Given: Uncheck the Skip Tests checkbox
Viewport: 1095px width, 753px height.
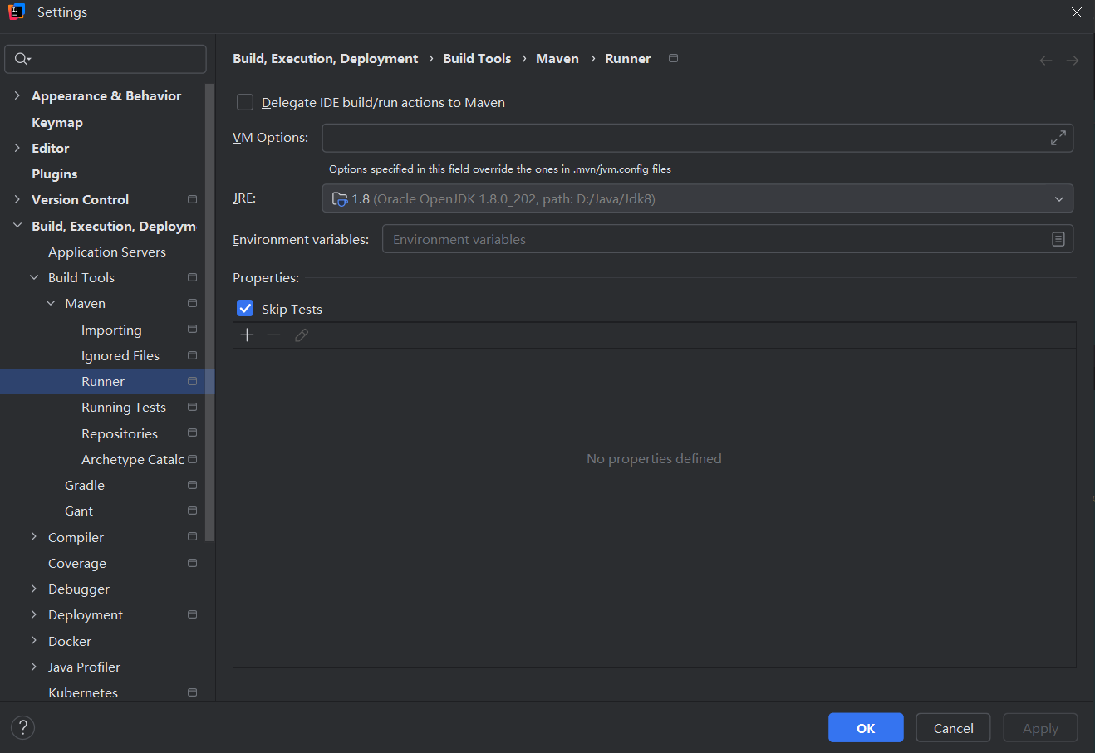Looking at the screenshot, I should tap(245, 309).
